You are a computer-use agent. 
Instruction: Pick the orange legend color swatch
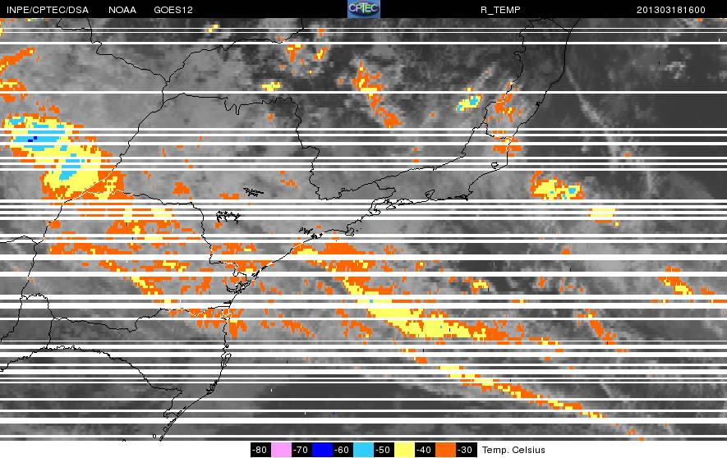click(x=445, y=450)
